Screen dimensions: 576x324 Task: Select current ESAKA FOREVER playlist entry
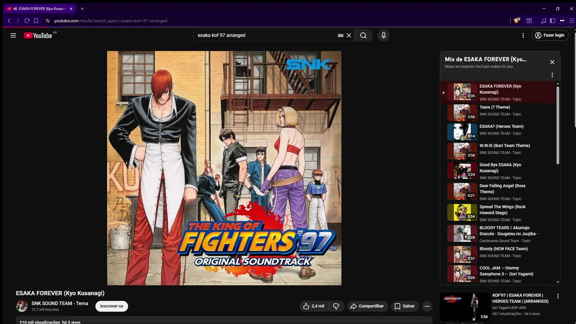pos(498,92)
